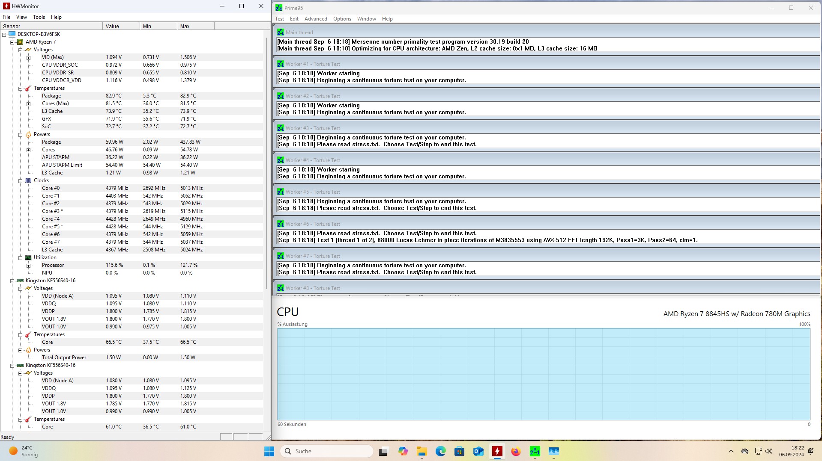Click the Prime95 title bar app icon

click(x=279, y=8)
